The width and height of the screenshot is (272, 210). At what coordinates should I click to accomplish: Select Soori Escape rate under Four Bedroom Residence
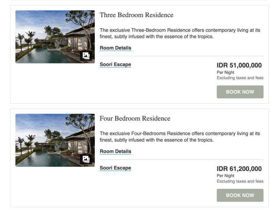pos(115,168)
